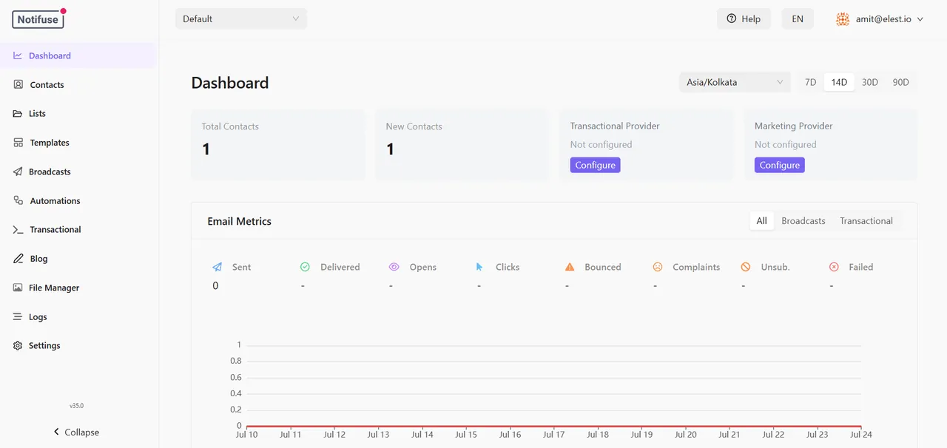Select the 7D time range

(810, 82)
